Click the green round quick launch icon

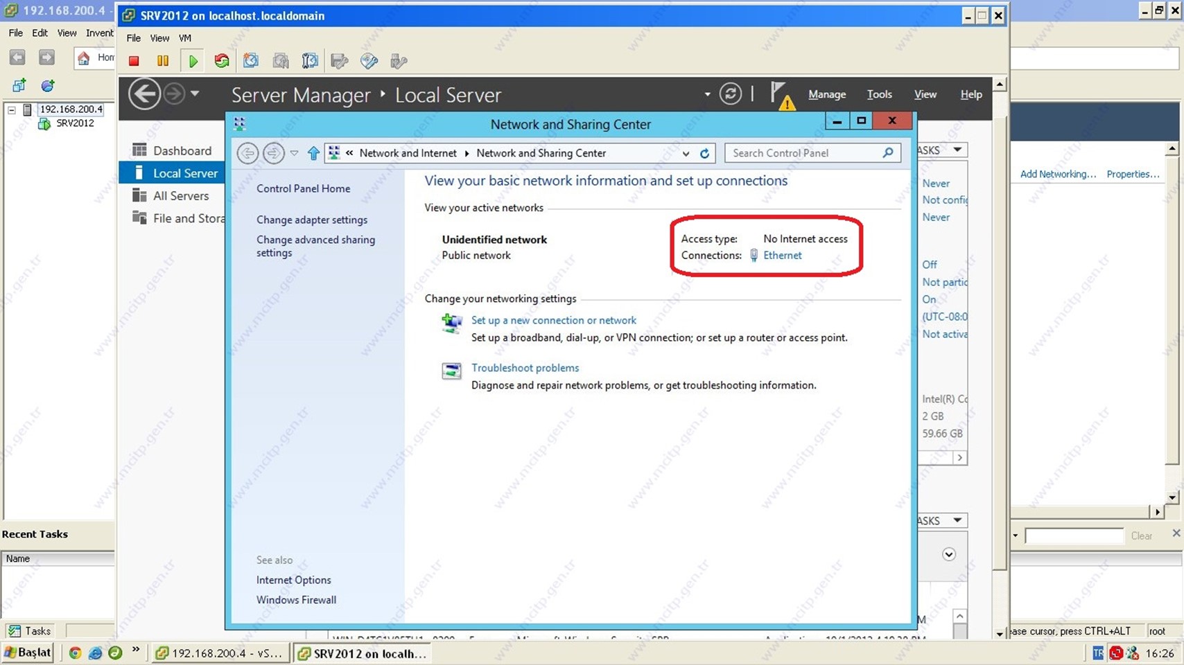[115, 653]
